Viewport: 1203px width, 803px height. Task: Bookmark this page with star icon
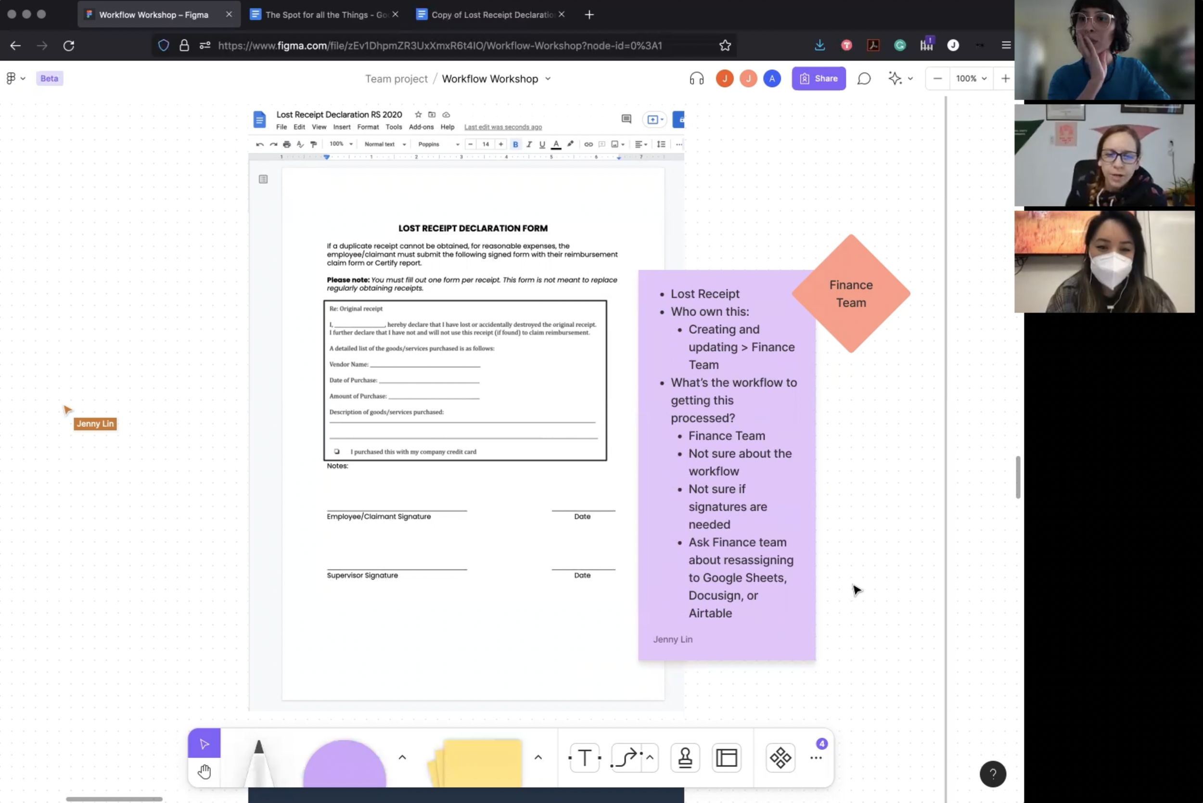pyautogui.click(x=725, y=46)
